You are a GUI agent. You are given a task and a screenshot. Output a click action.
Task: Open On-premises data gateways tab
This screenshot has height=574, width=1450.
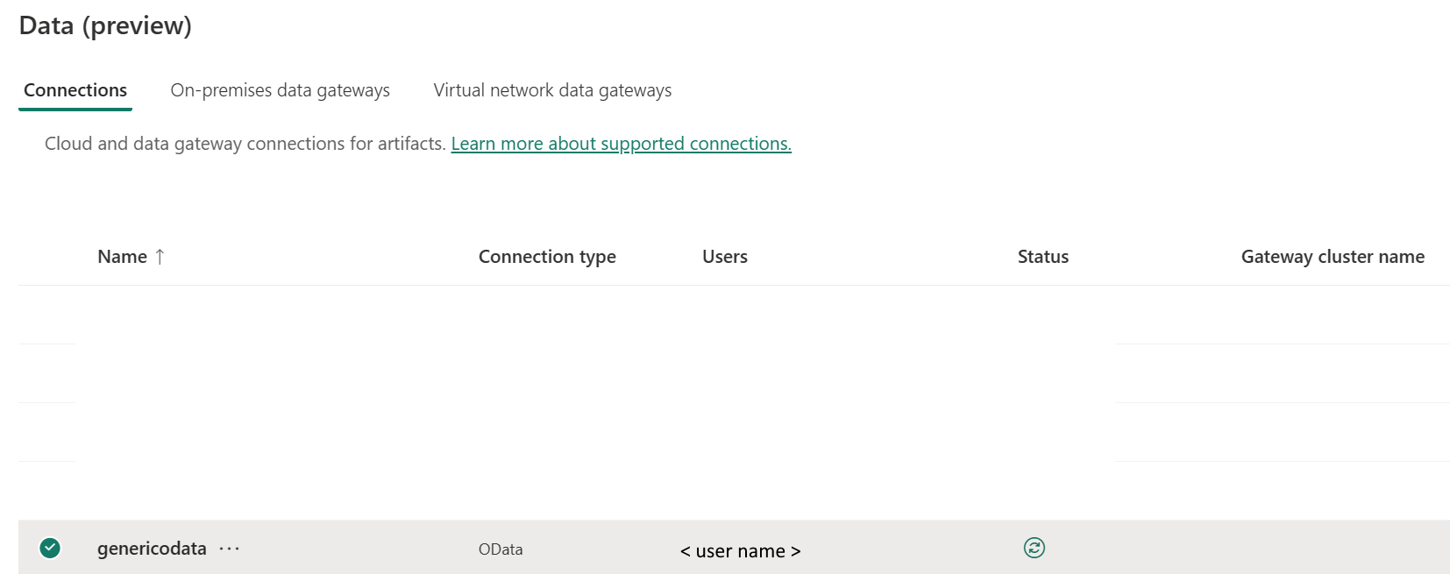tap(280, 90)
